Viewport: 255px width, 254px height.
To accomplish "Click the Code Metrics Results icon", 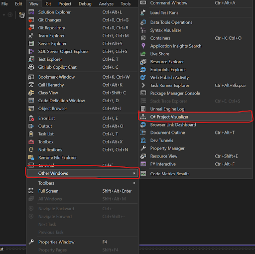I will pos(143,174).
